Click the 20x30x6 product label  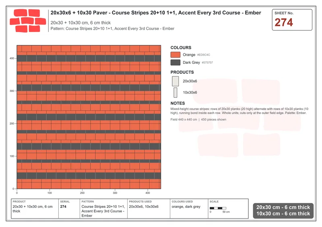pos(190,81)
